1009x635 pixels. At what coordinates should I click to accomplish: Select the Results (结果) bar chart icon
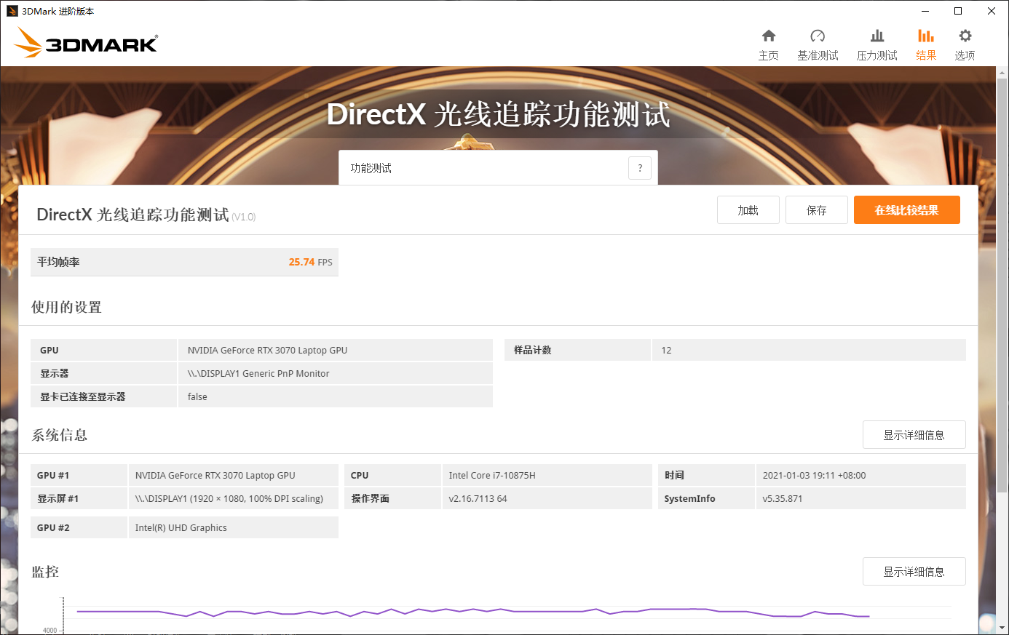(x=925, y=36)
